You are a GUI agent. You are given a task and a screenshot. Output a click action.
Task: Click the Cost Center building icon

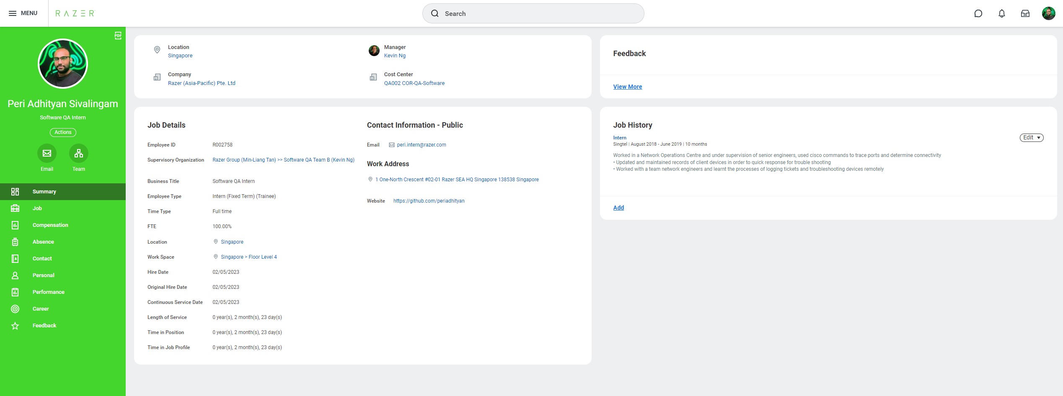point(373,77)
